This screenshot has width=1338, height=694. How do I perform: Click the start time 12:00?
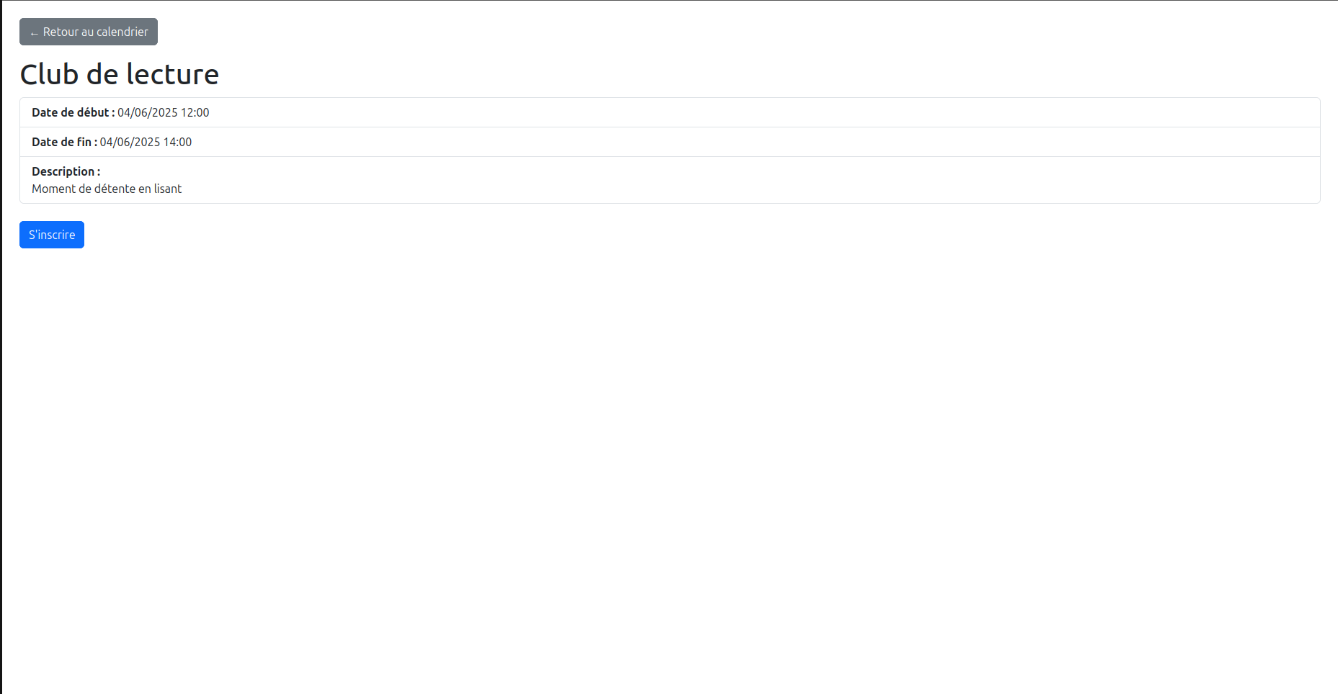pyautogui.click(x=195, y=112)
